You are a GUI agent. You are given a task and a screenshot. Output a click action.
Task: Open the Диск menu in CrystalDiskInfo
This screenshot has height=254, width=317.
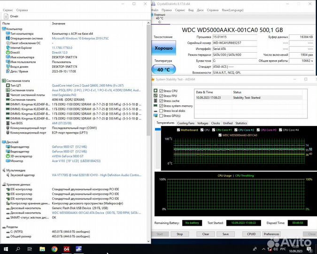click(x=200, y=9)
